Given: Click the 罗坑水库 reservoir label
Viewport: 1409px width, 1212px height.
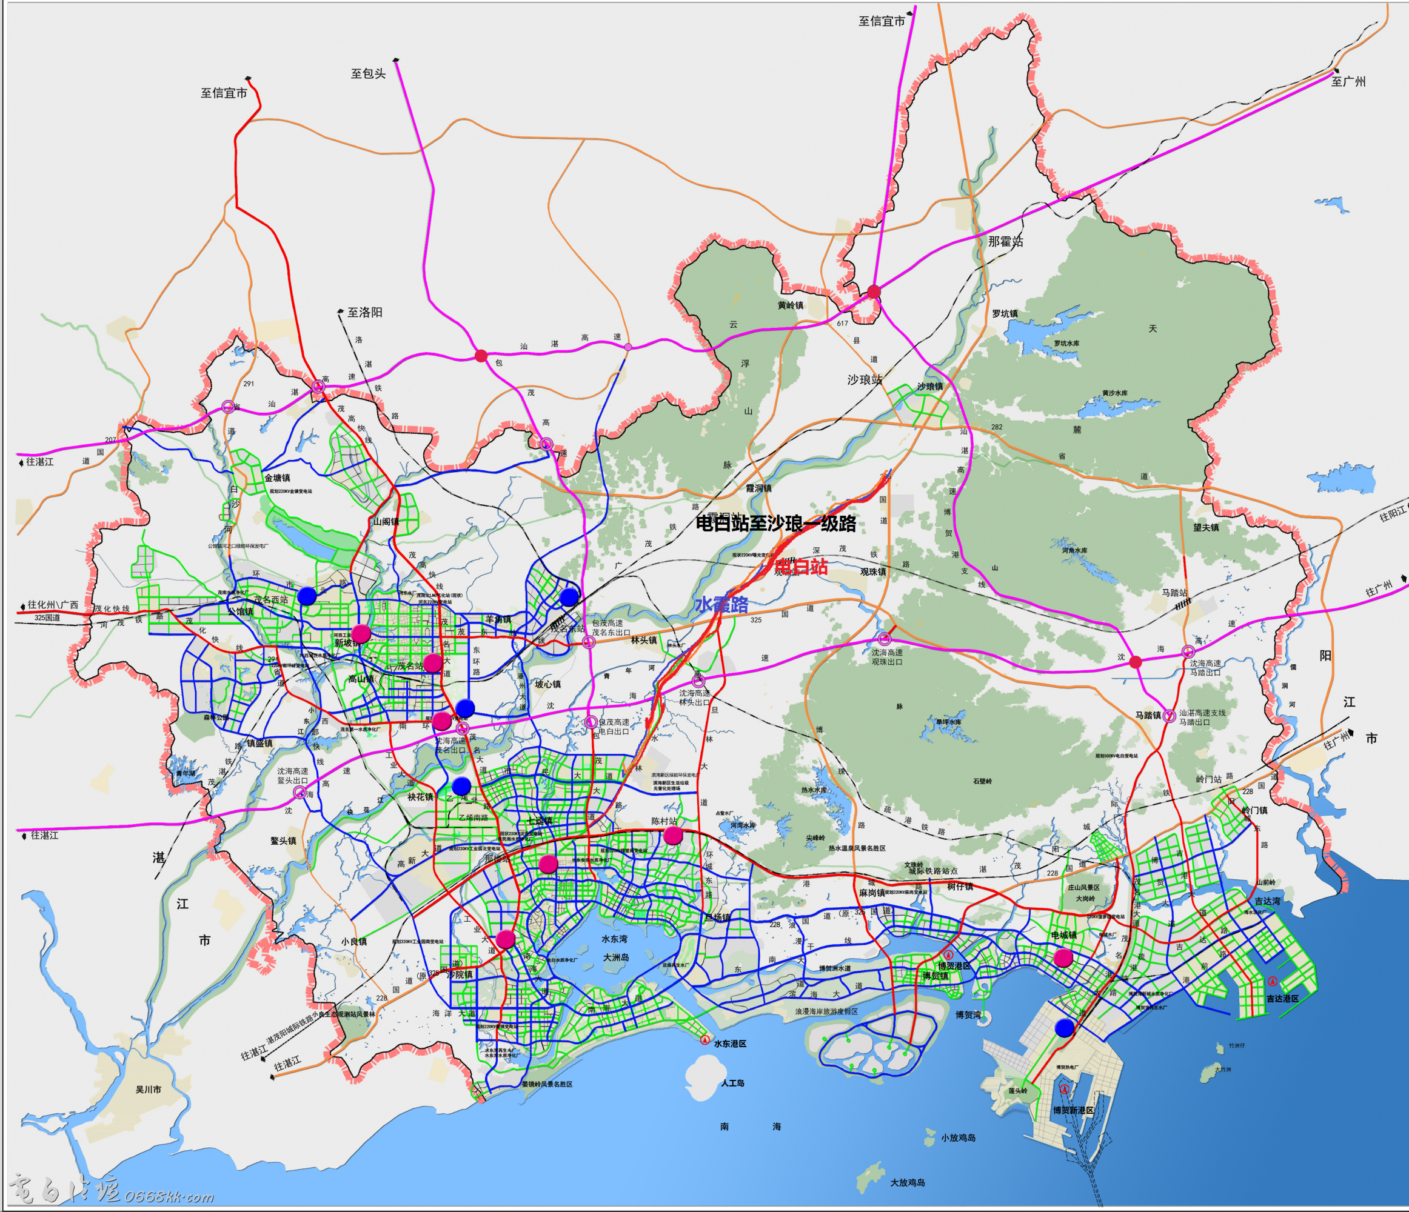Looking at the screenshot, I should (1066, 343).
